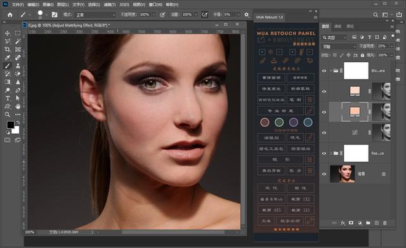Click the 裁剪 4X5 button
The height and width of the screenshot is (248, 406).
(271, 210)
